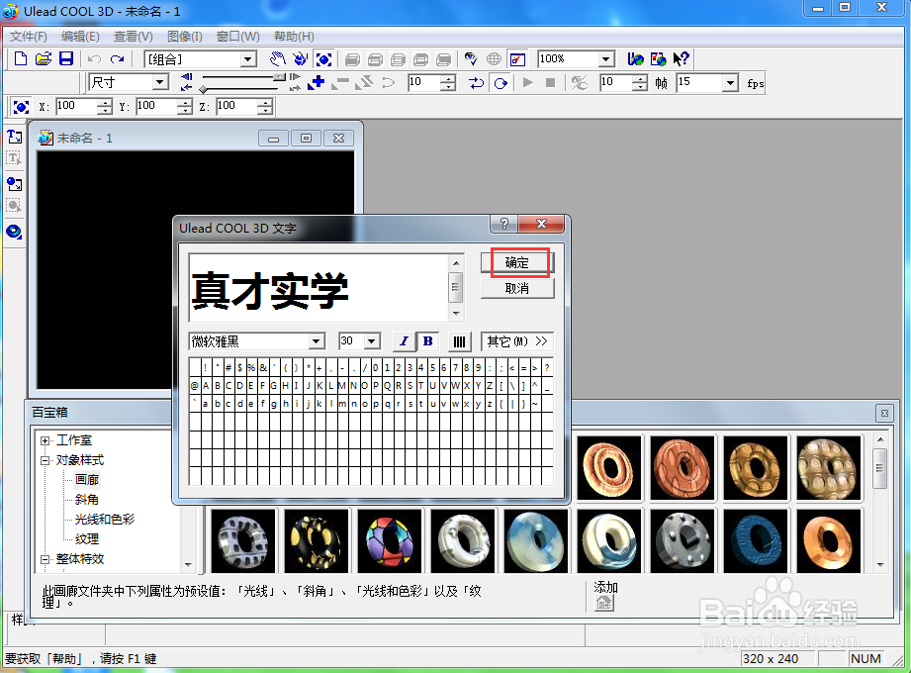Add a key frame with the blue plus
The width and height of the screenshot is (911, 673).
pos(317,83)
